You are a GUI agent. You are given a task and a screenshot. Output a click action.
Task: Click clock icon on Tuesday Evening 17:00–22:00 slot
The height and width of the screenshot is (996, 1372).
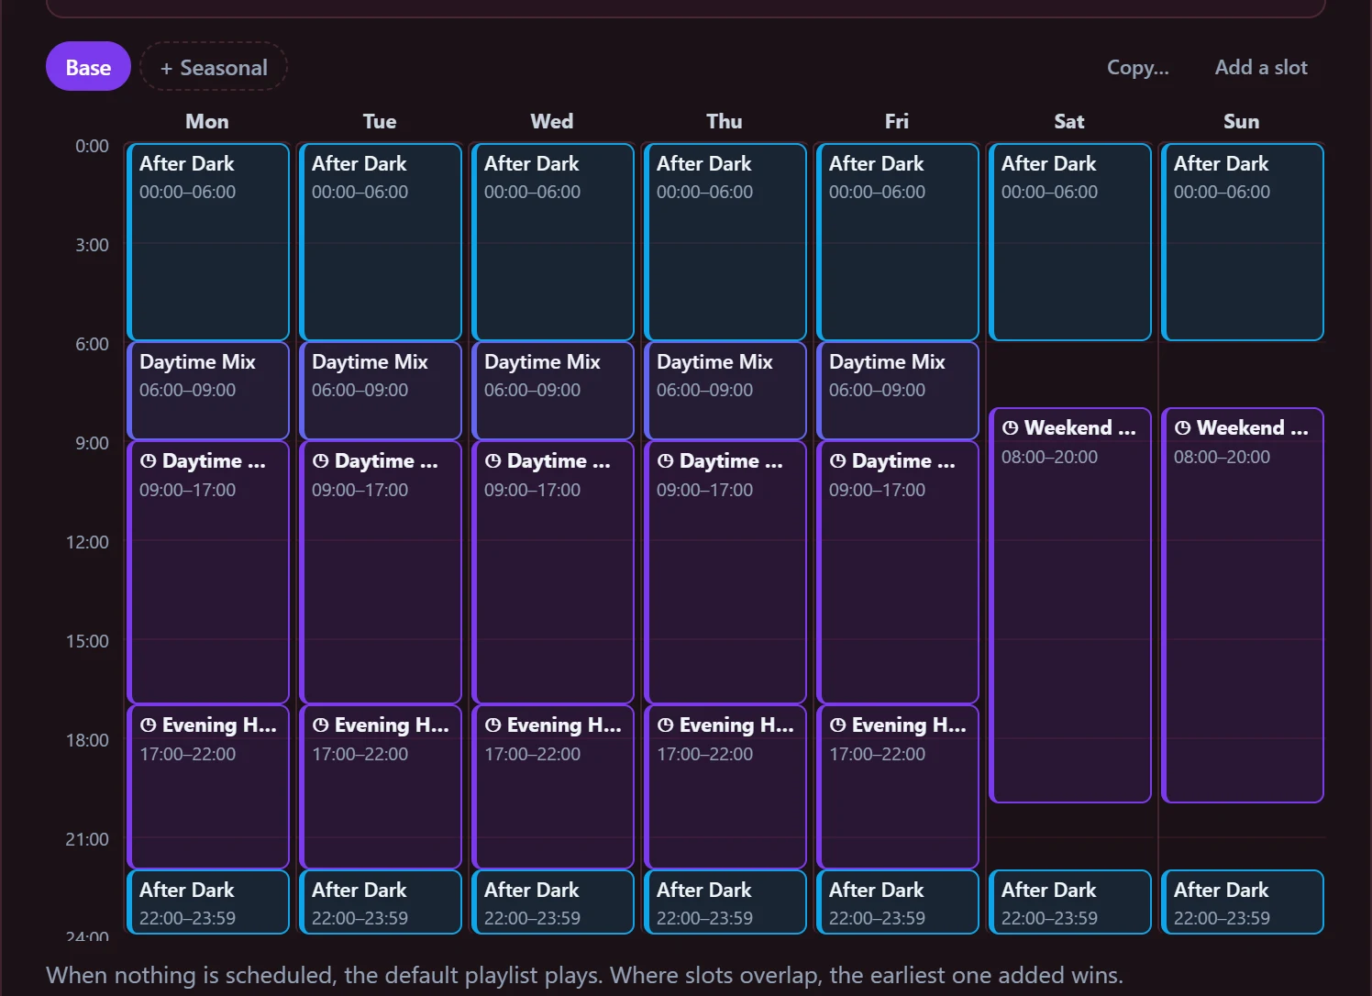[320, 725]
